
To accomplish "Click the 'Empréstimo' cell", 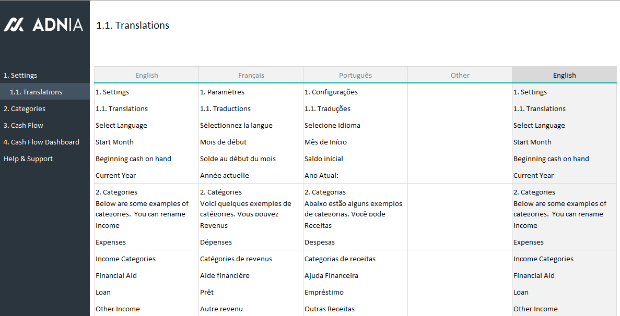I will [x=324, y=292].
